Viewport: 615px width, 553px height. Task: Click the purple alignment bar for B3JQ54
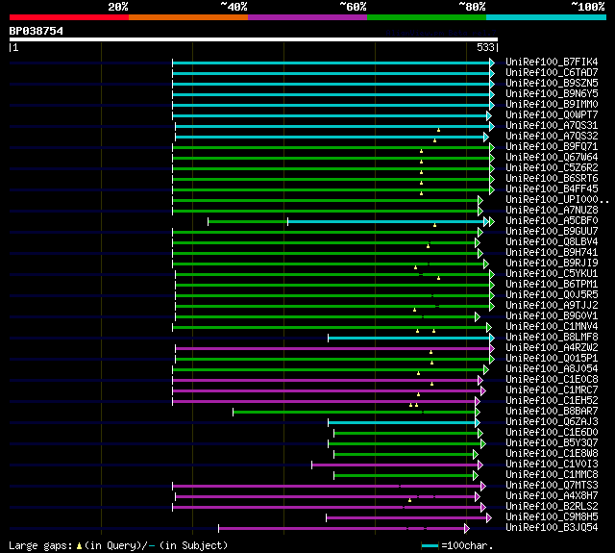pos(341,529)
